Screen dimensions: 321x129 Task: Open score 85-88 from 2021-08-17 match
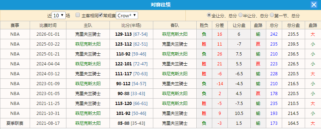point(124,123)
